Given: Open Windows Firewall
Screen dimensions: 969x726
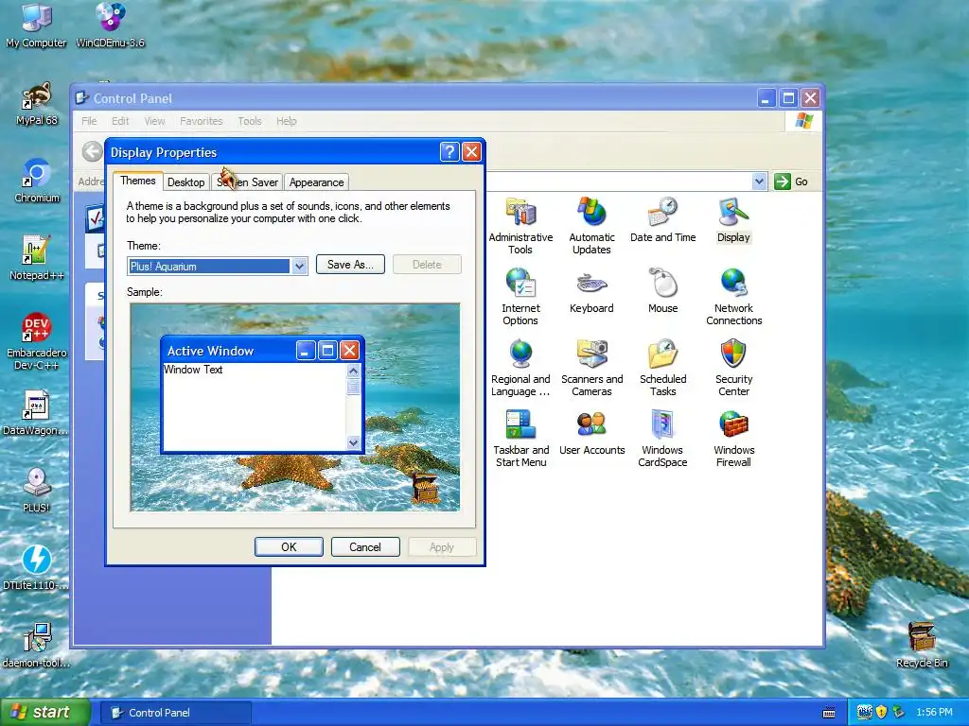Looking at the screenshot, I should (x=733, y=439).
